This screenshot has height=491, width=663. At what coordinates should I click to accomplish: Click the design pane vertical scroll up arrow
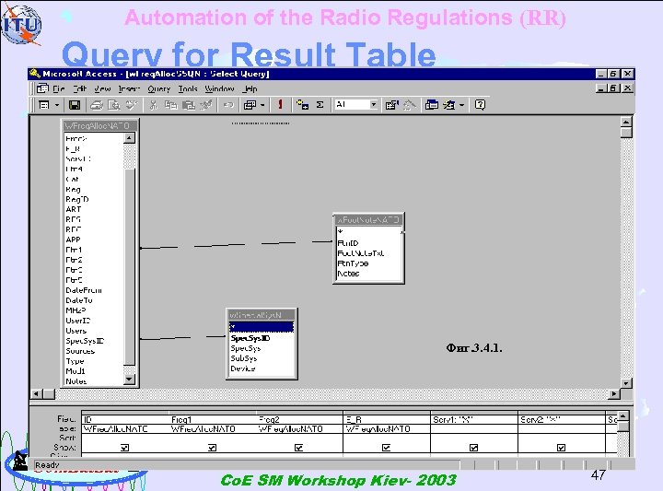(626, 122)
